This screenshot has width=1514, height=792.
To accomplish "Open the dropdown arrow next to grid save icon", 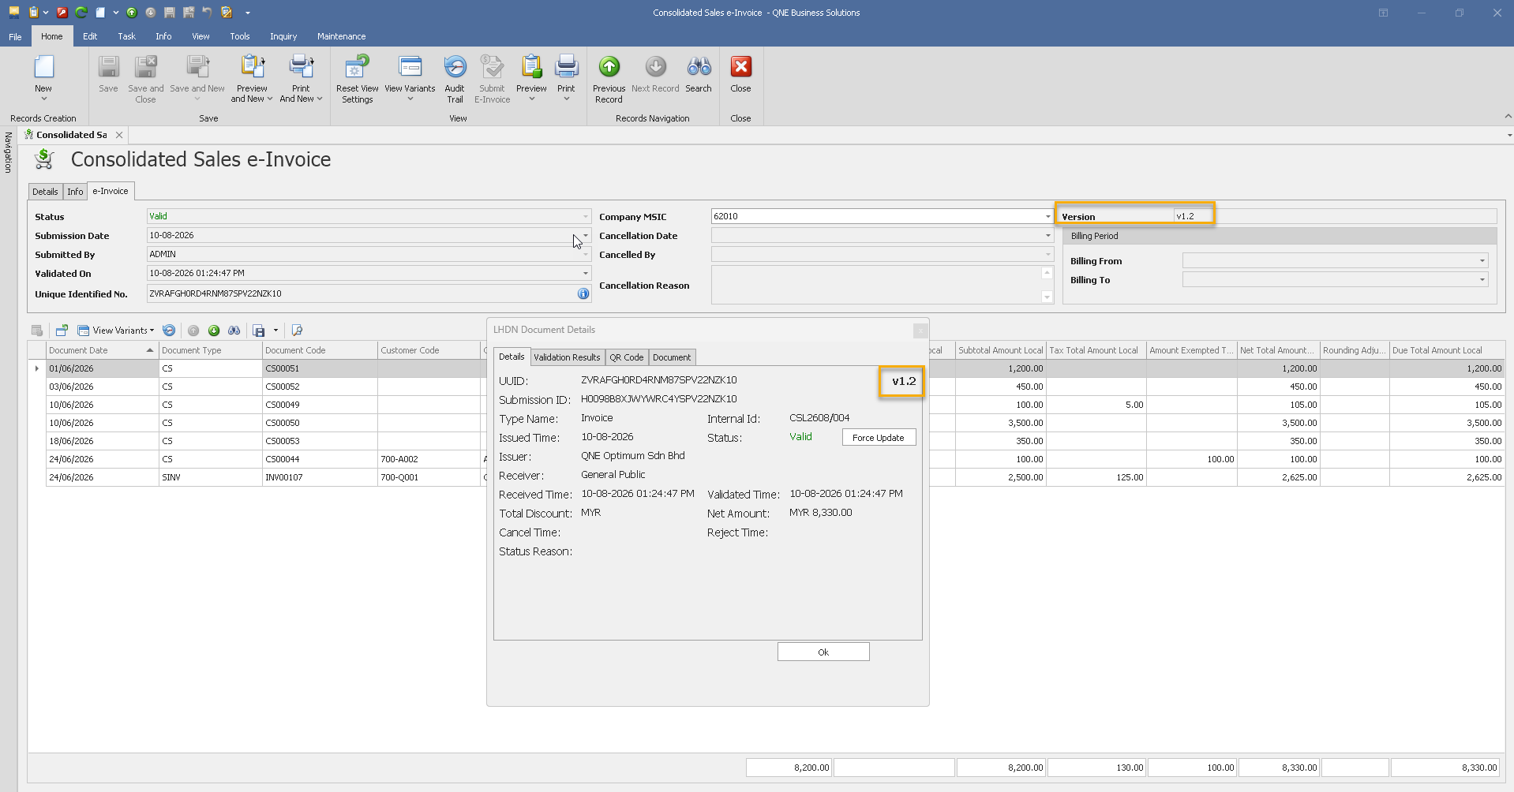I will (x=275, y=331).
